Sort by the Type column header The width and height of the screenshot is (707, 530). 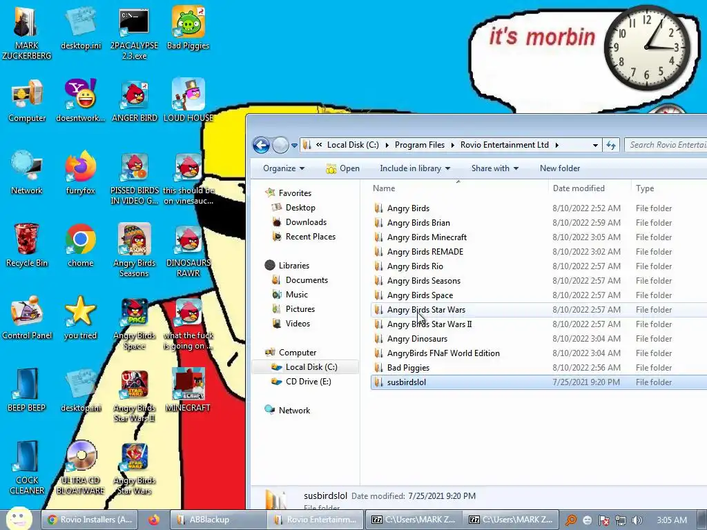click(669, 188)
